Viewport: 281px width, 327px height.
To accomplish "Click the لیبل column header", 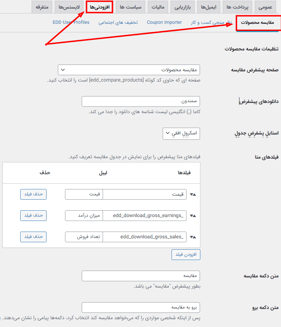I will (x=103, y=173).
